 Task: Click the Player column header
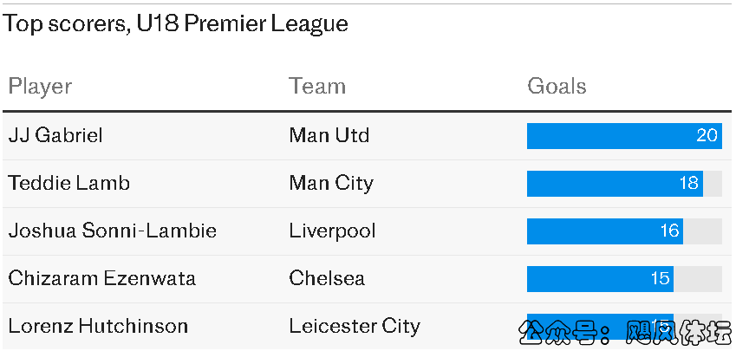(x=40, y=87)
